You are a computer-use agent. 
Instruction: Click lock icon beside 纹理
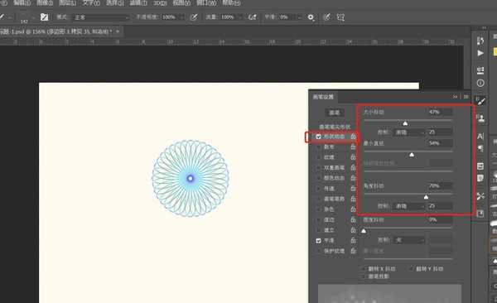353,157
